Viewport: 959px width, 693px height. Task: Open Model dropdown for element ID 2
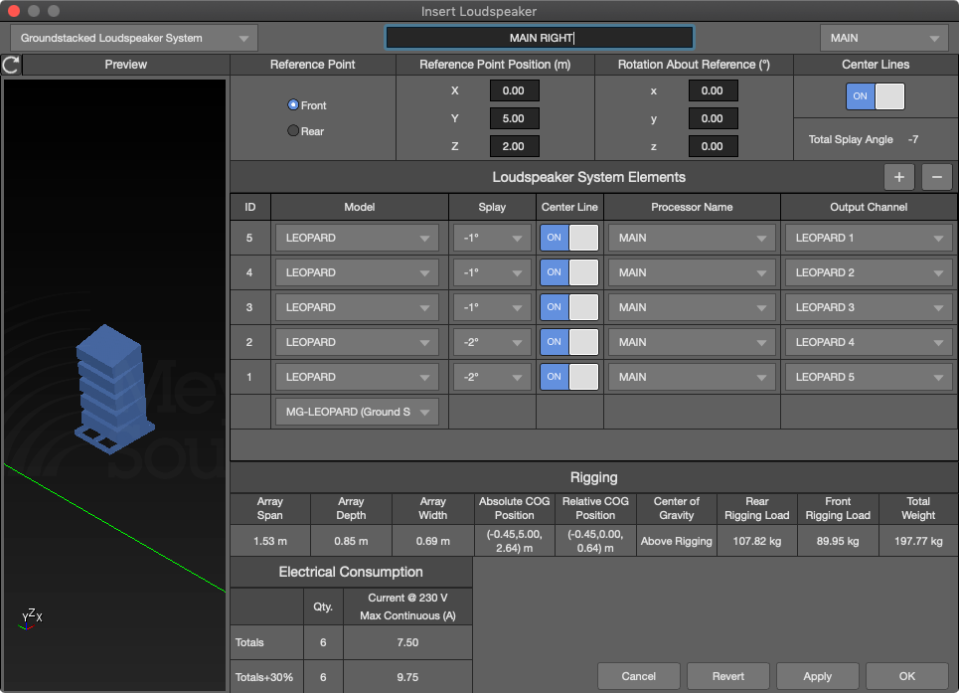[x=357, y=343]
